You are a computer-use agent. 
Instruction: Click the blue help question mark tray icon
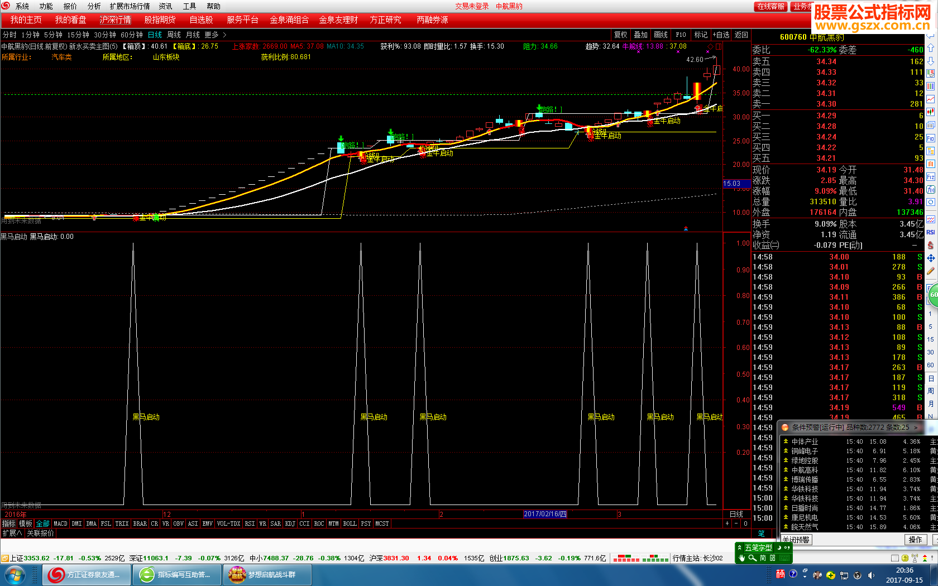[x=793, y=574]
